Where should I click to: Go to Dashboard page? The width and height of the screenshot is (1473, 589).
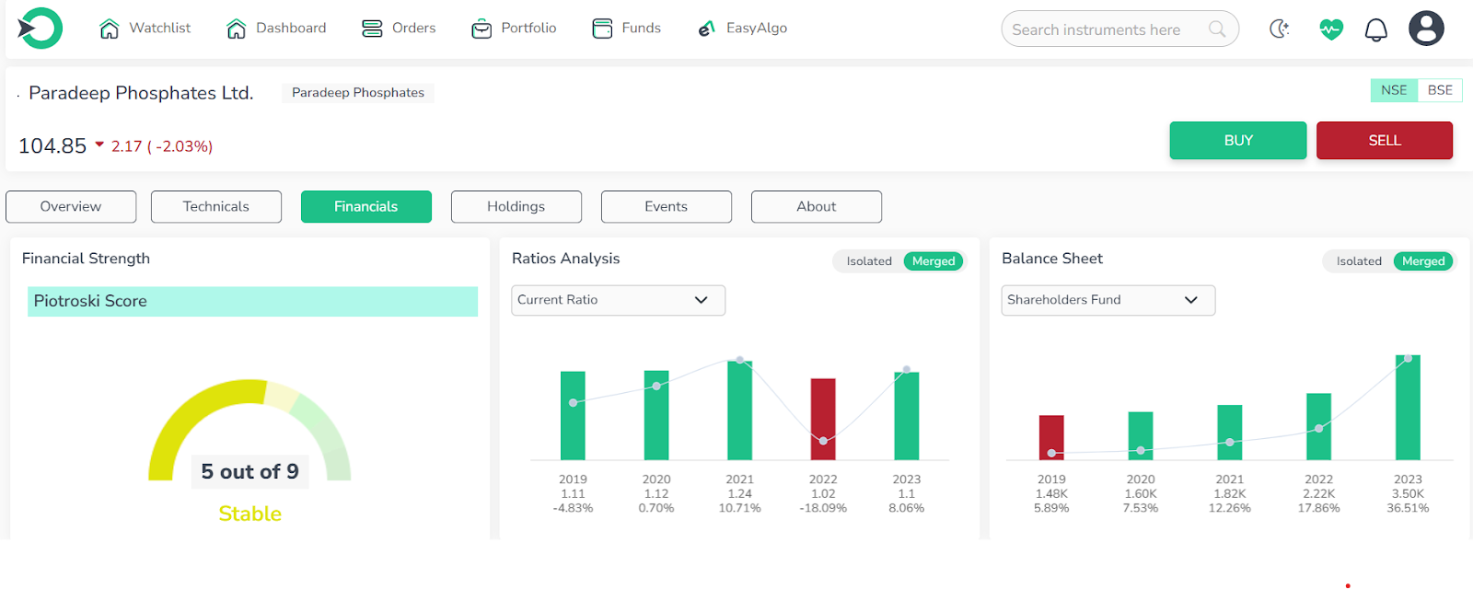[291, 29]
